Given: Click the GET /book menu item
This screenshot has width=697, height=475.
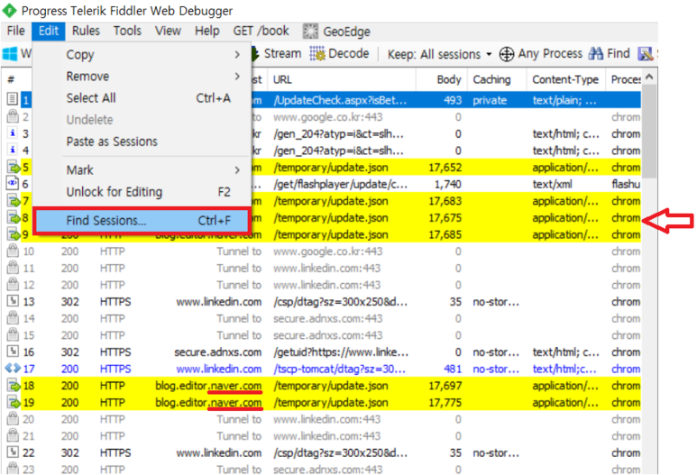Looking at the screenshot, I should (261, 31).
